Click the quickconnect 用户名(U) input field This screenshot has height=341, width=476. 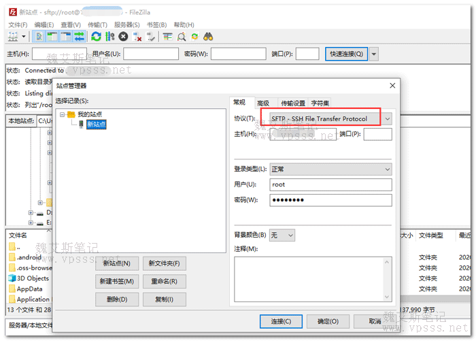coord(151,54)
